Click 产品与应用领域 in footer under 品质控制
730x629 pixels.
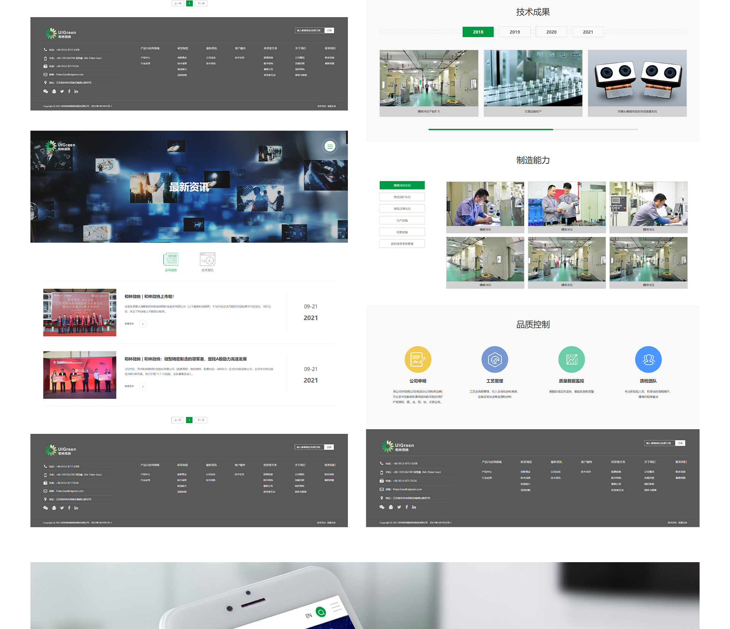tap(492, 462)
